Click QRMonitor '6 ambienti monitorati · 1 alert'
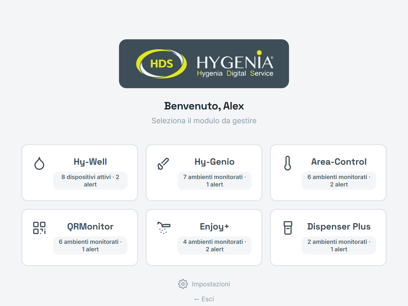The width and height of the screenshot is (408, 306). tap(90, 245)
